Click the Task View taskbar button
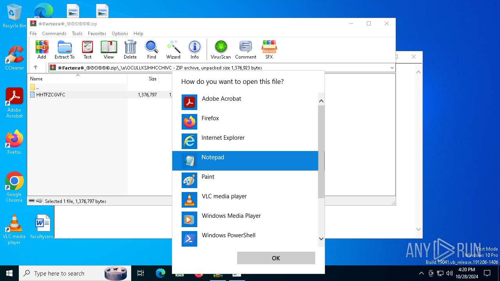The image size is (500, 281). tap(141, 273)
